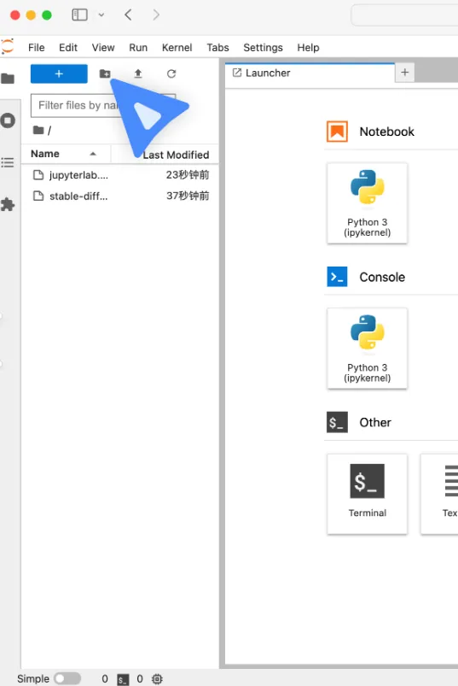Click the file icon beside jupyterlab....
Screen dimensions: 458x686
point(38,175)
